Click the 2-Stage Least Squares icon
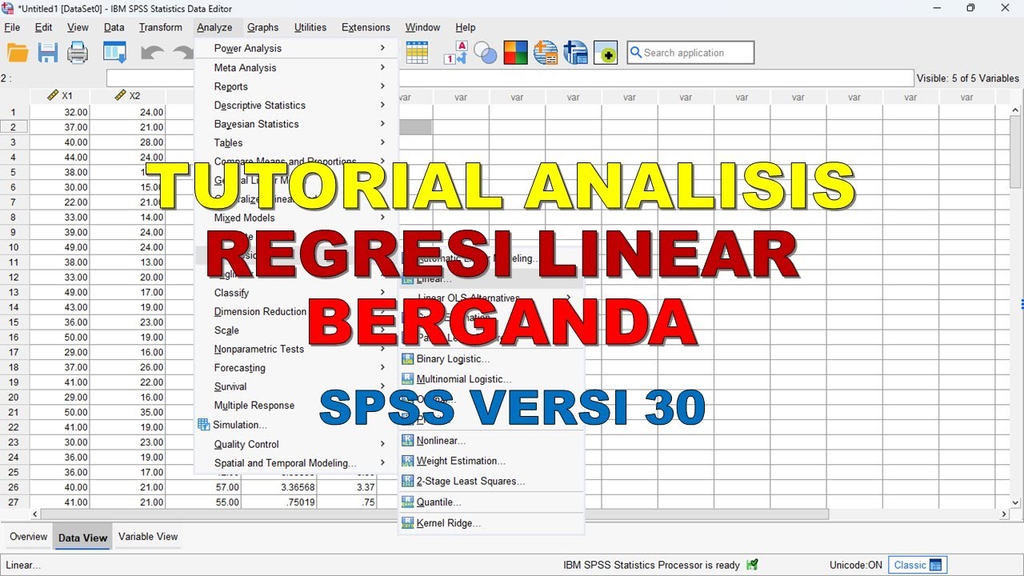Screen dimensions: 1024x576 coord(408,482)
